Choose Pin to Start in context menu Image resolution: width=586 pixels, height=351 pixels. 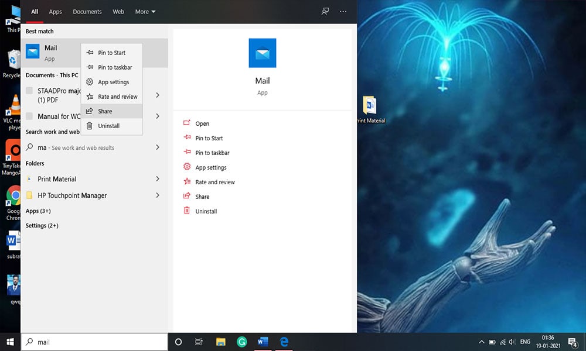(112, 53)
